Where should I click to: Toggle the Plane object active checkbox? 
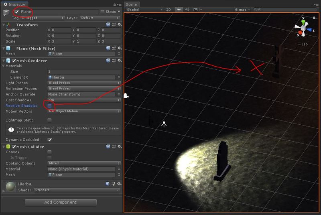click(x=16, y=12)
